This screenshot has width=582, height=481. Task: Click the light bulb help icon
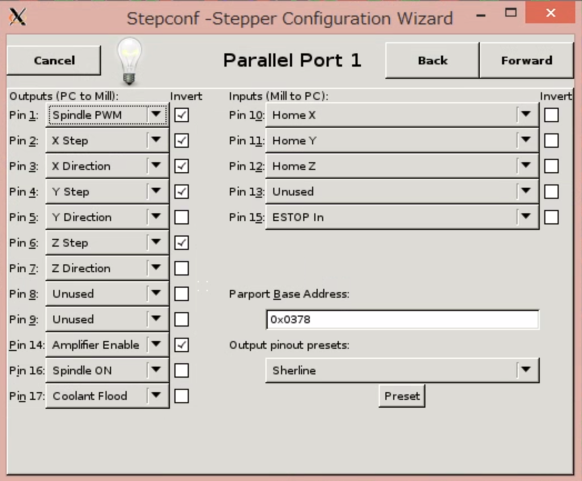[129, 61]
